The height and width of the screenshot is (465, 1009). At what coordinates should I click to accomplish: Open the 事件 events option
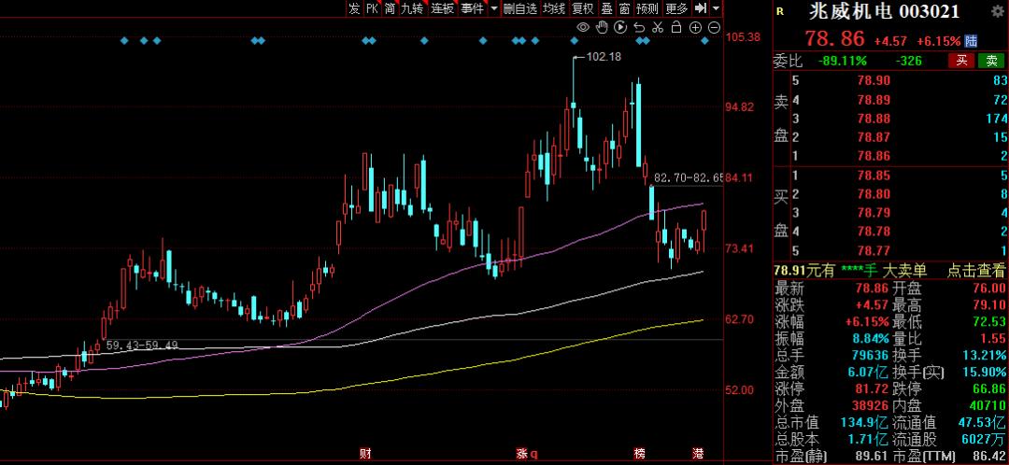(x=473, y=8)
